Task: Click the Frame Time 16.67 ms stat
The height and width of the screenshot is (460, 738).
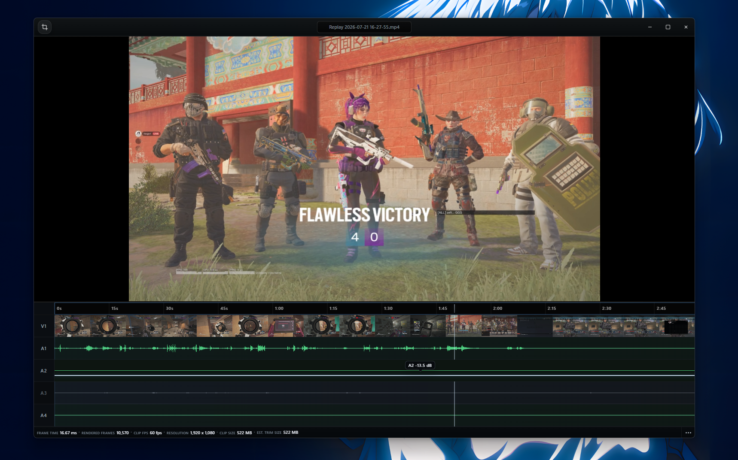Action: pyautogui.click(x=57, y=433)
